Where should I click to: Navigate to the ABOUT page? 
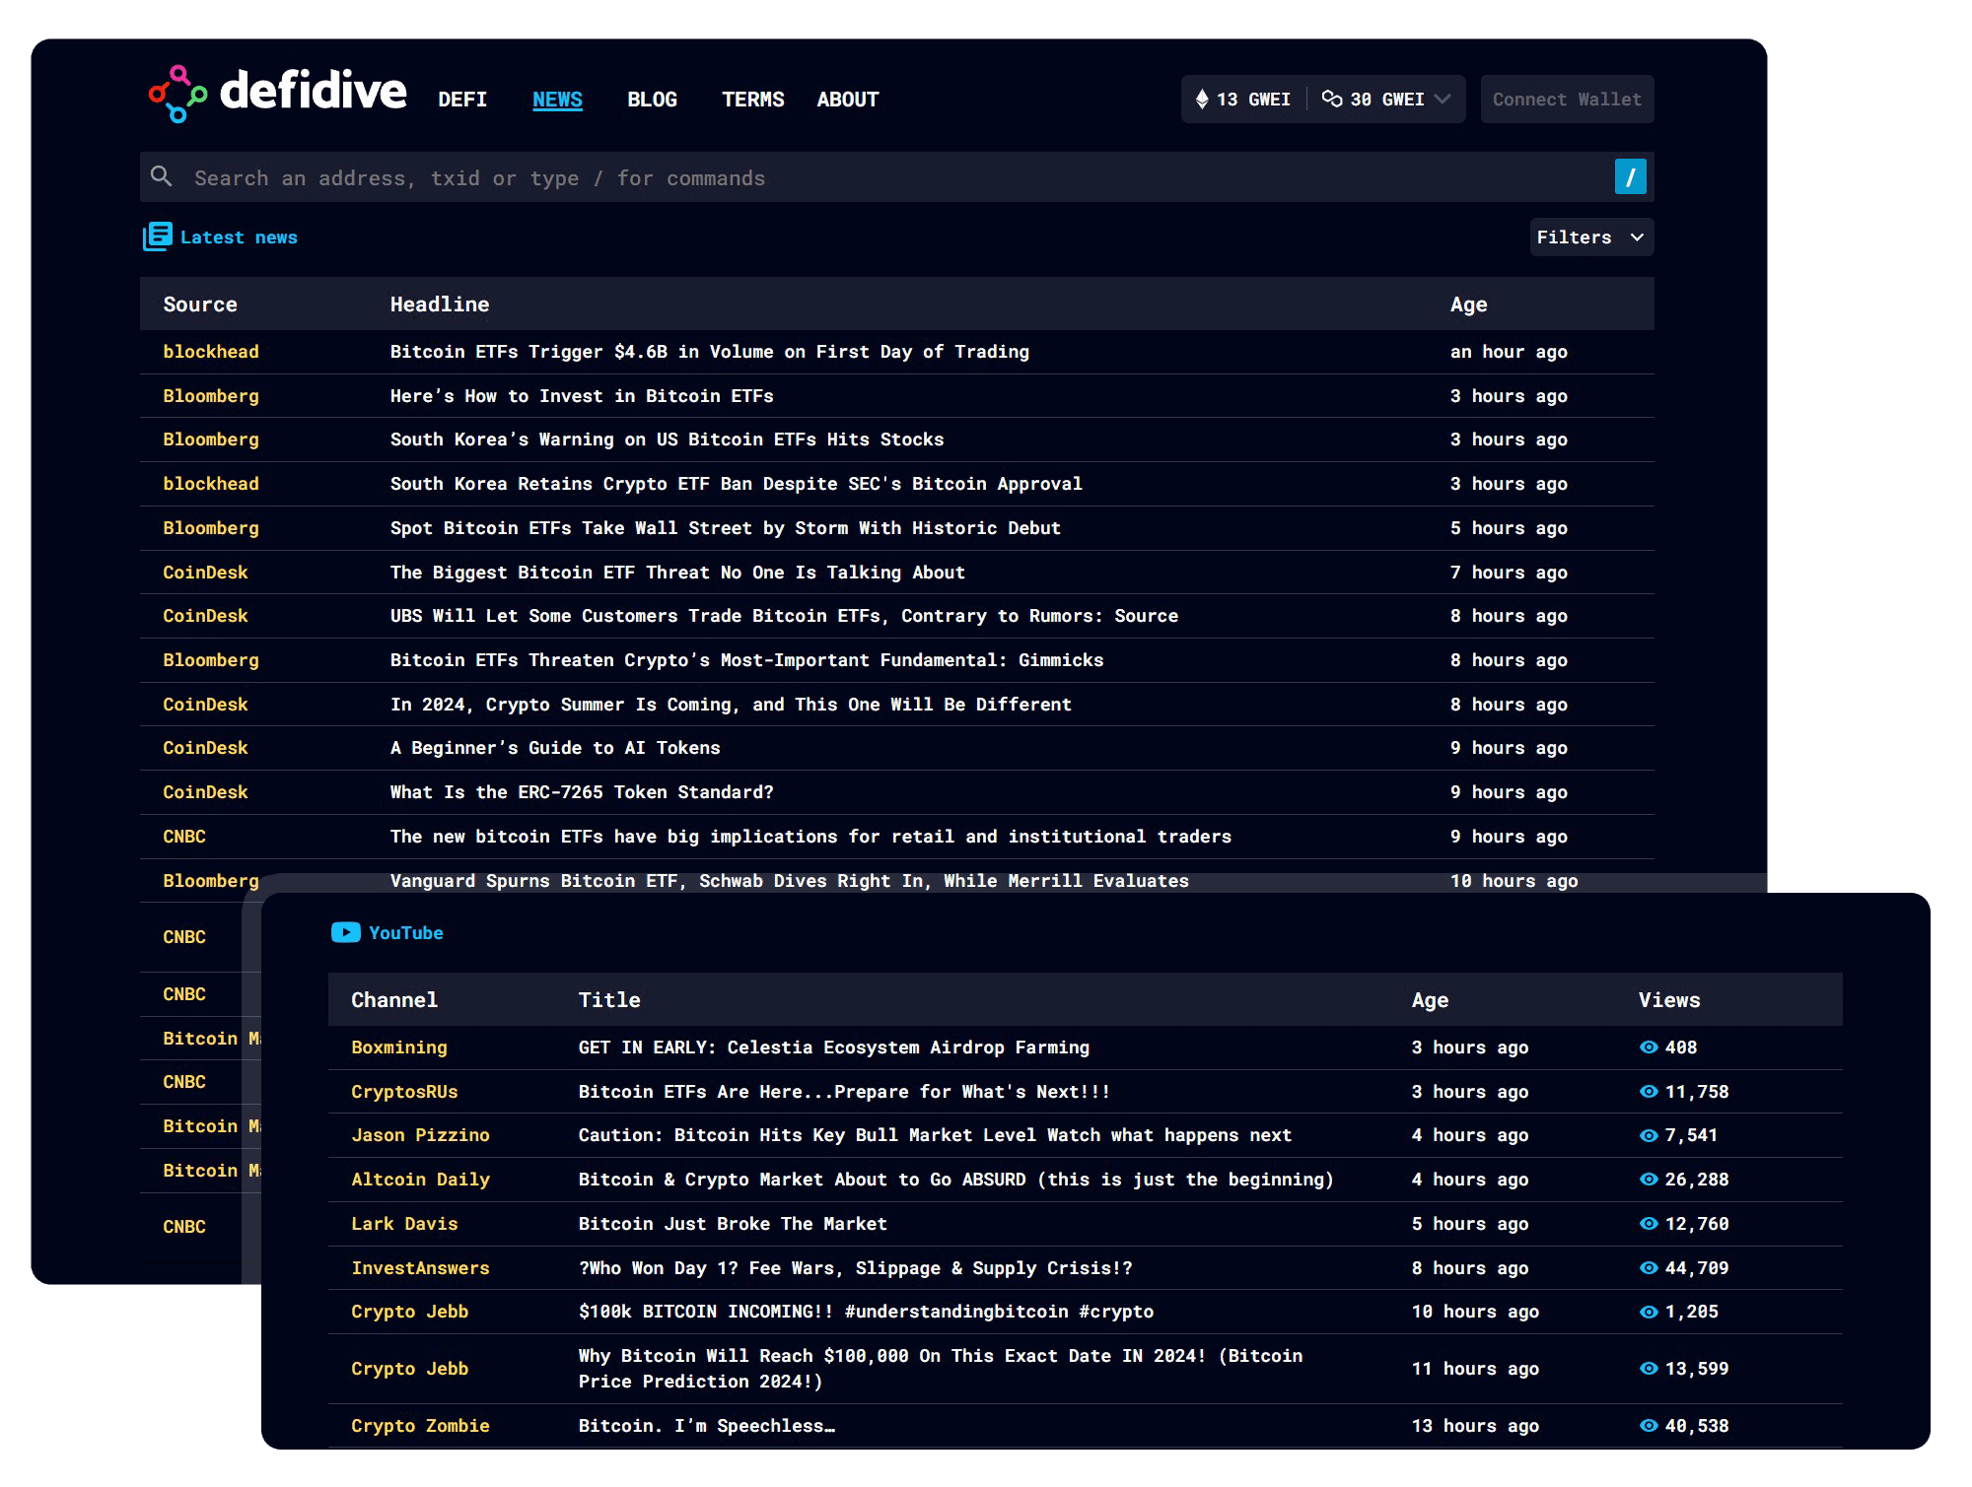click(x=847, y=100)
